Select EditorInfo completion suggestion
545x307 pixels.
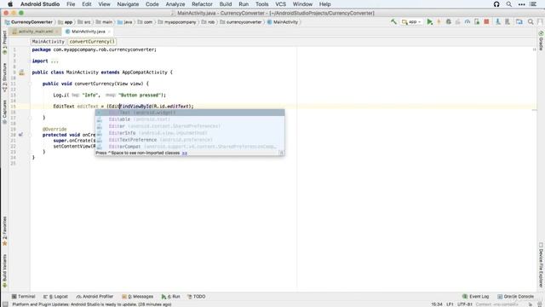tap(190, 133)
